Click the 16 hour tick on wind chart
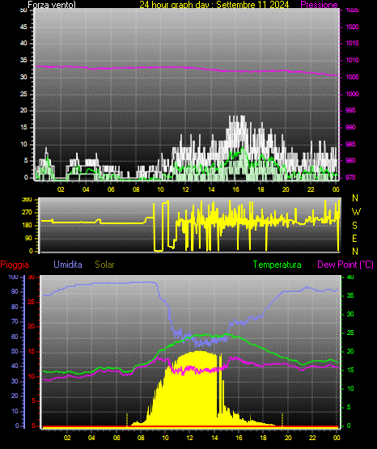 [x=235, y=189]
